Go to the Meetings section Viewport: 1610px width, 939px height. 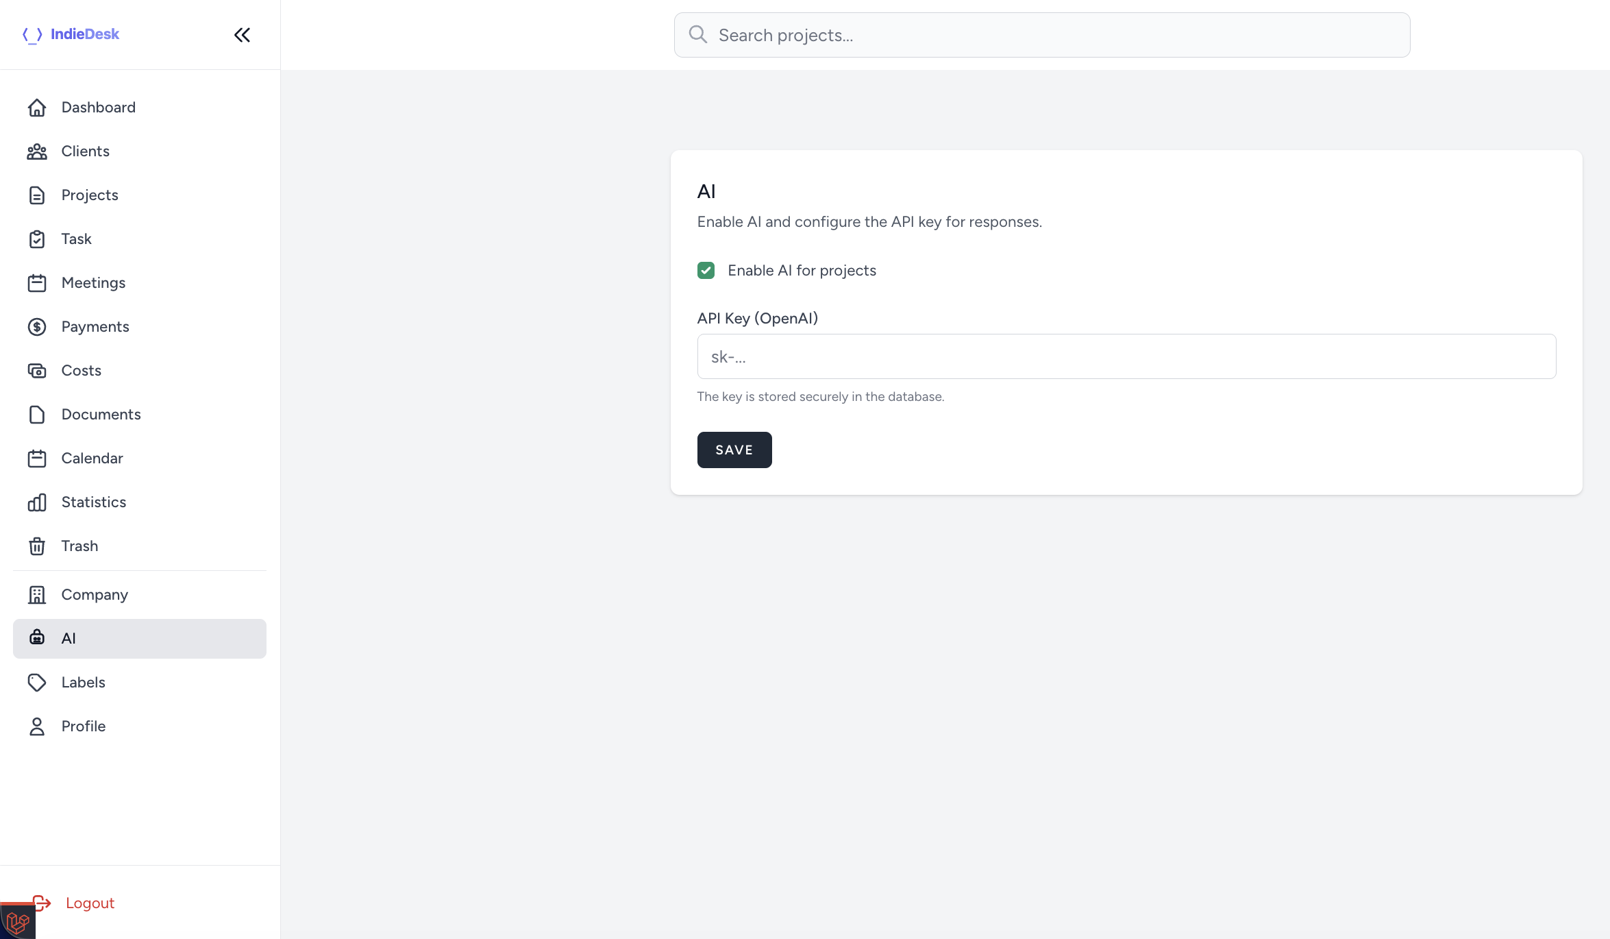(x=93, y=283)
